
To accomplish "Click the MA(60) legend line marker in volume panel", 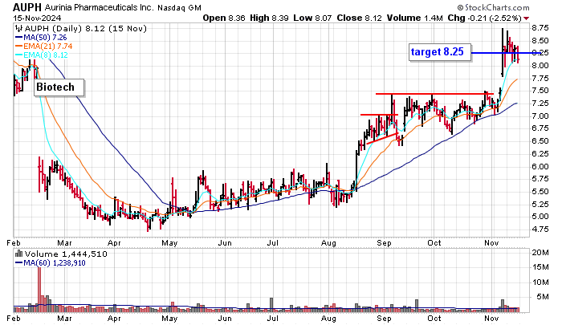I will pos(18,263).
